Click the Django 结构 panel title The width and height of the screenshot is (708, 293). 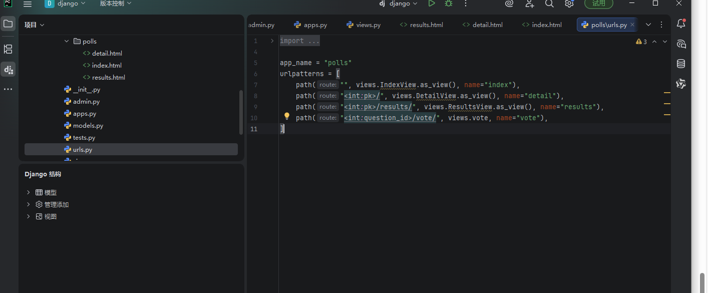(x=43, y=174)
